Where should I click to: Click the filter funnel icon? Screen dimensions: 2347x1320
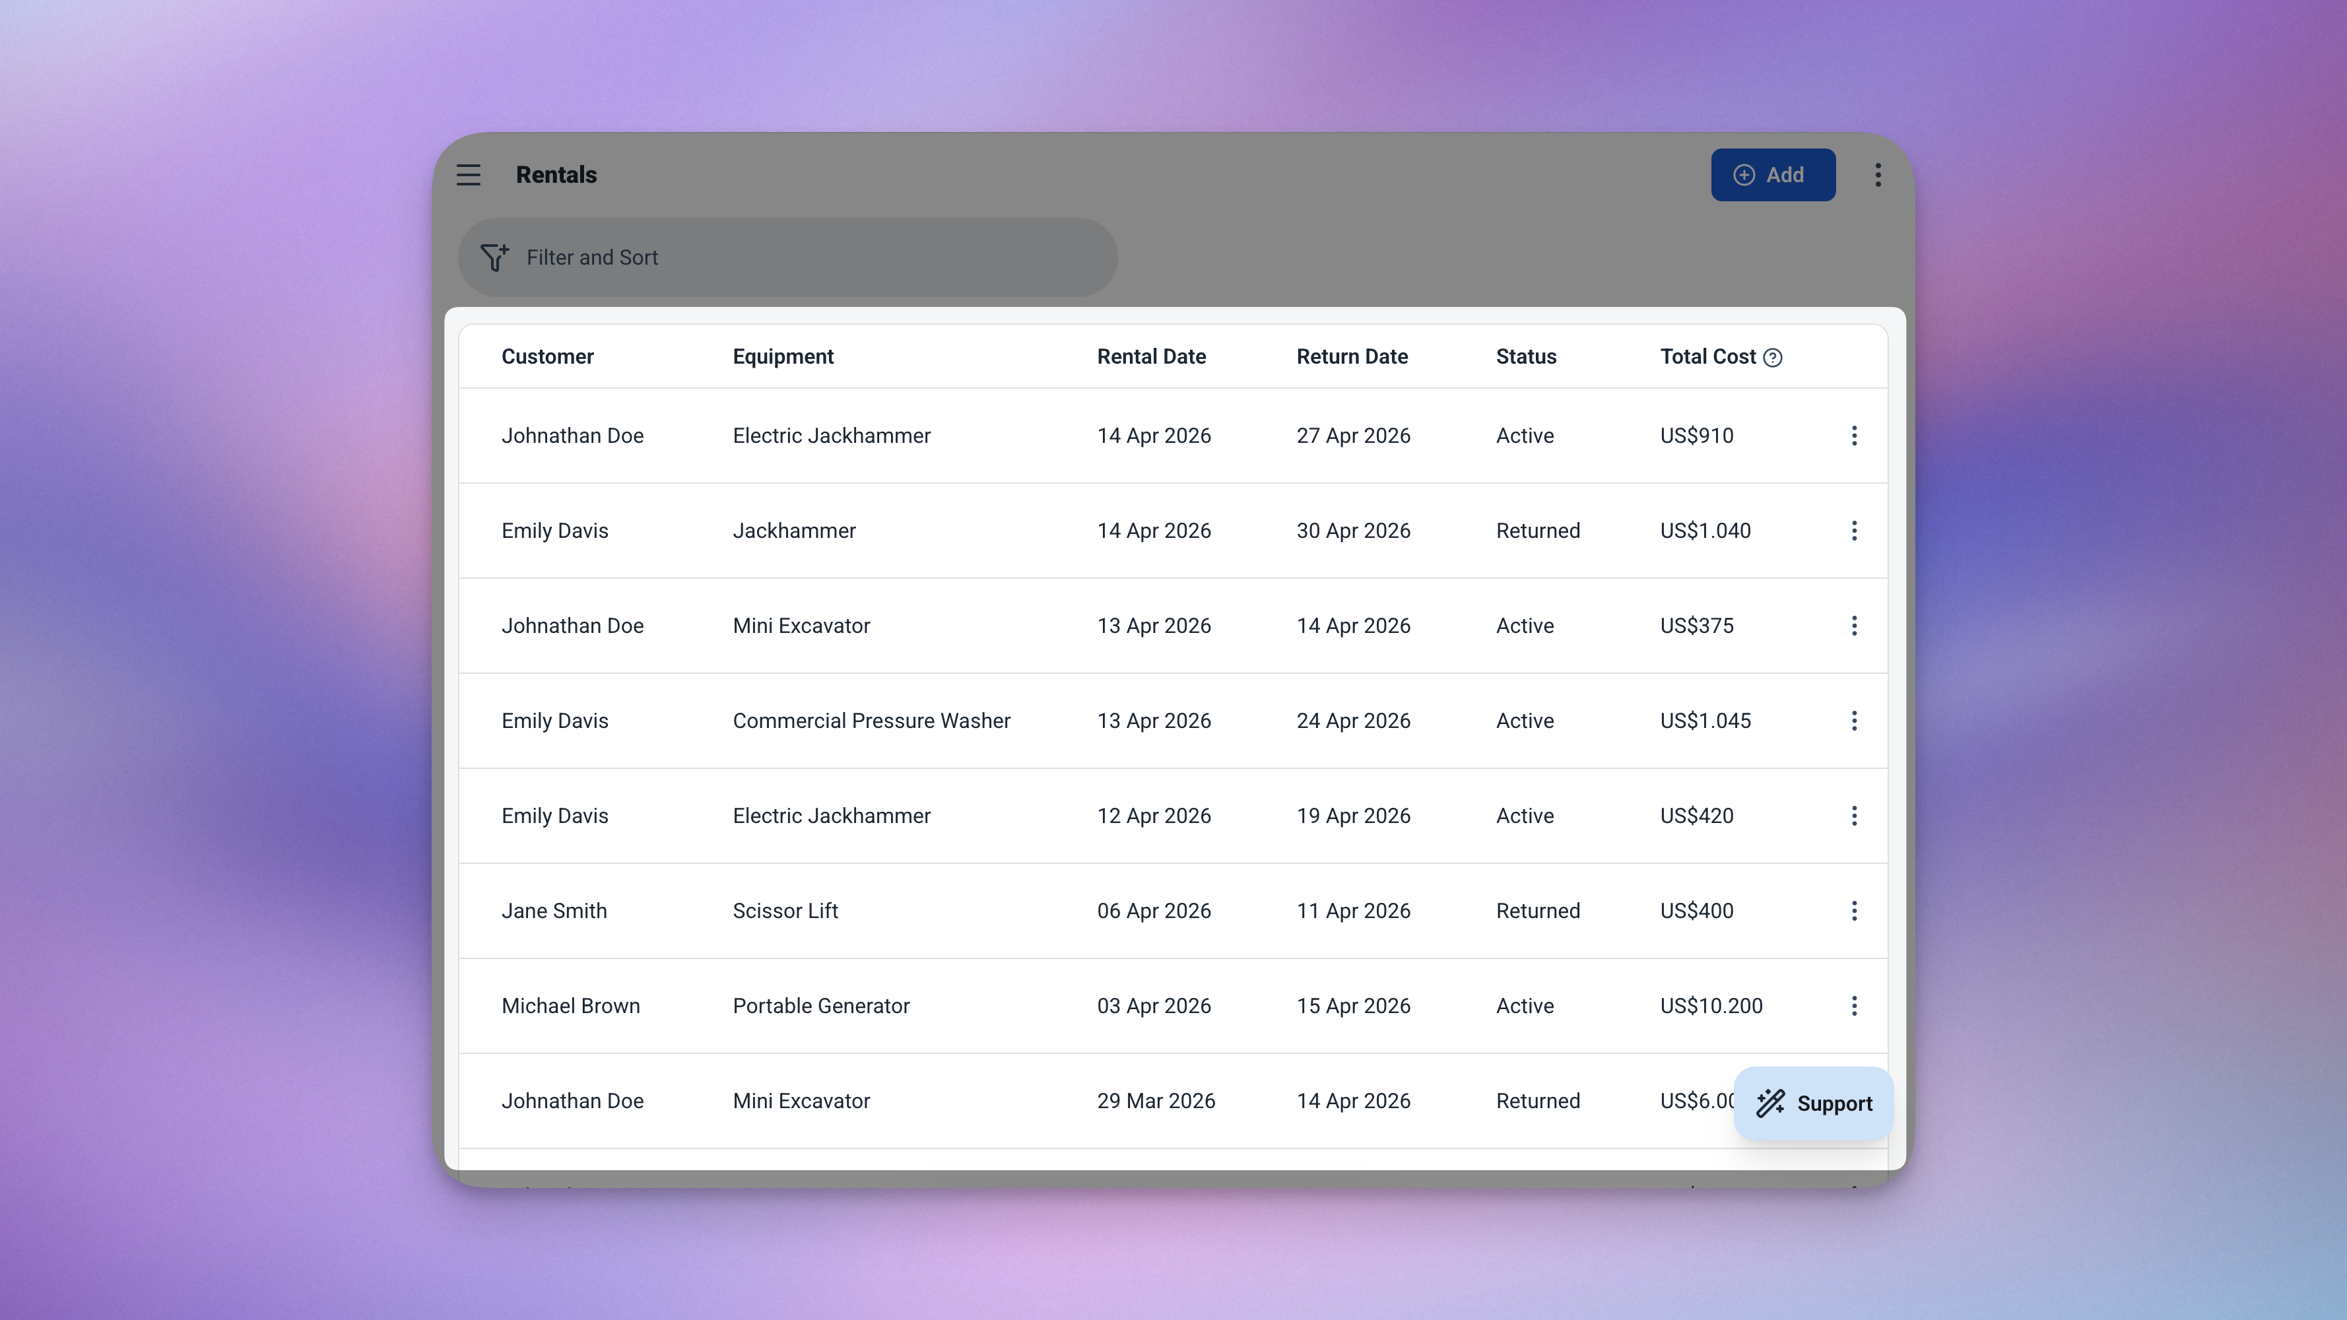[495, 257]
